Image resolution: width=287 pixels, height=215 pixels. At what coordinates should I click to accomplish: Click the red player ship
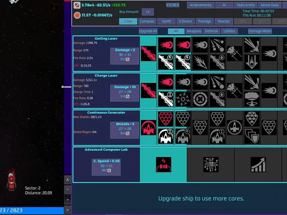tap(11, 180)
